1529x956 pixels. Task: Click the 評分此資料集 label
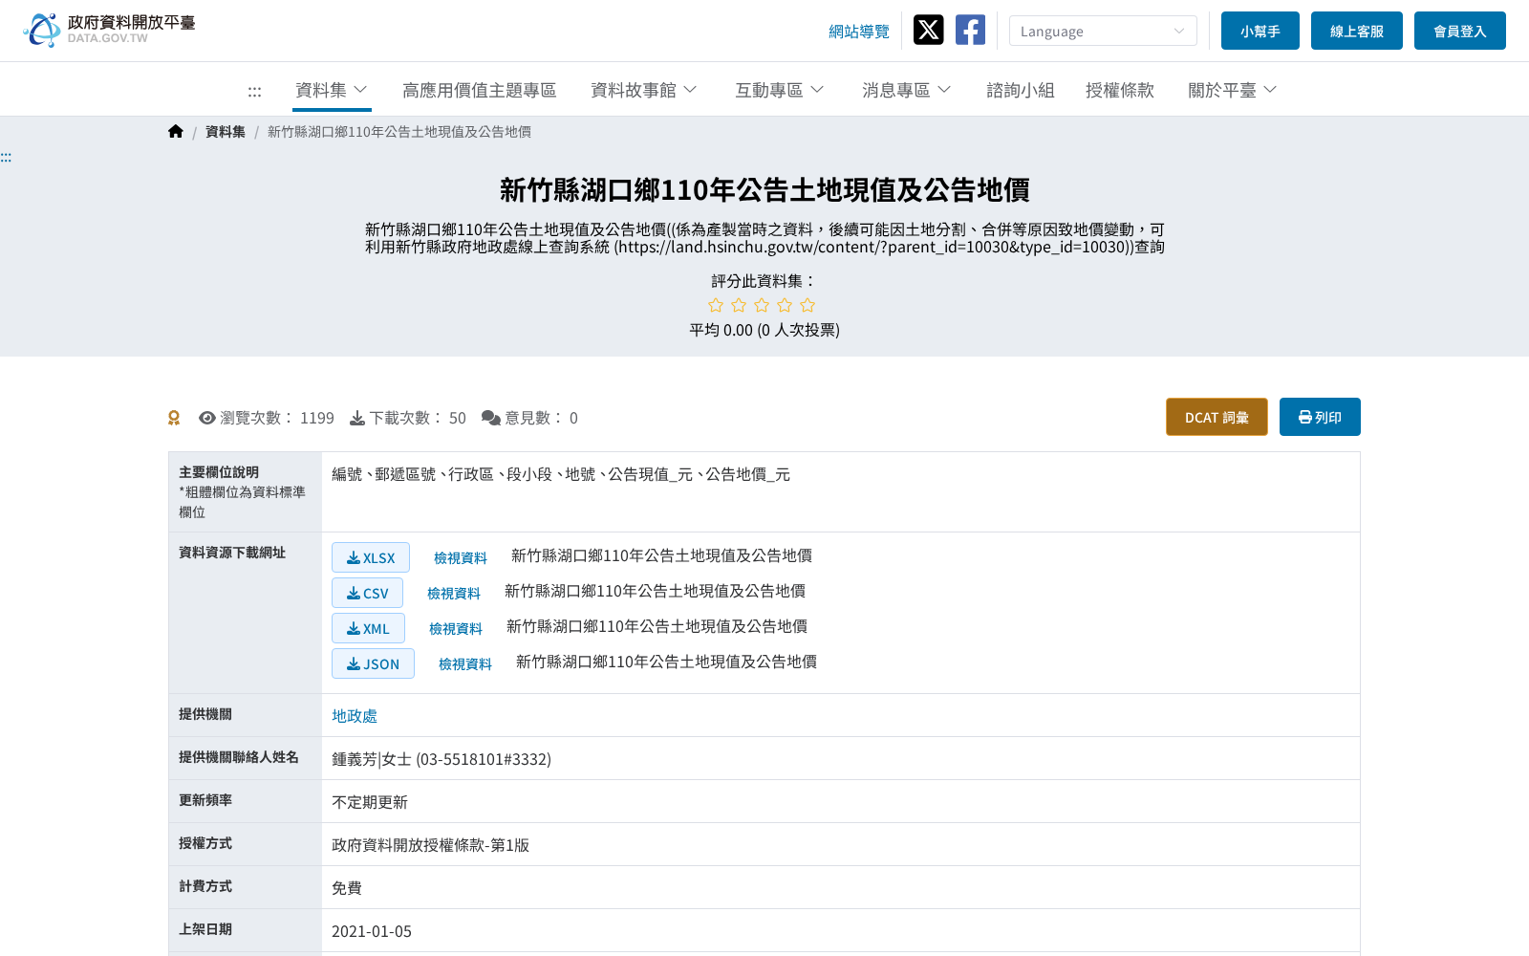[x=764, y=281]
